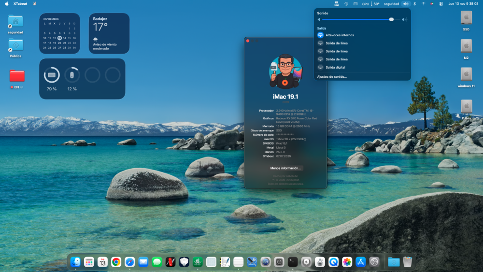Open the red EFI folder on desktop
The height and width of the screenshot is (272, 483).
[x=17, y=76]
